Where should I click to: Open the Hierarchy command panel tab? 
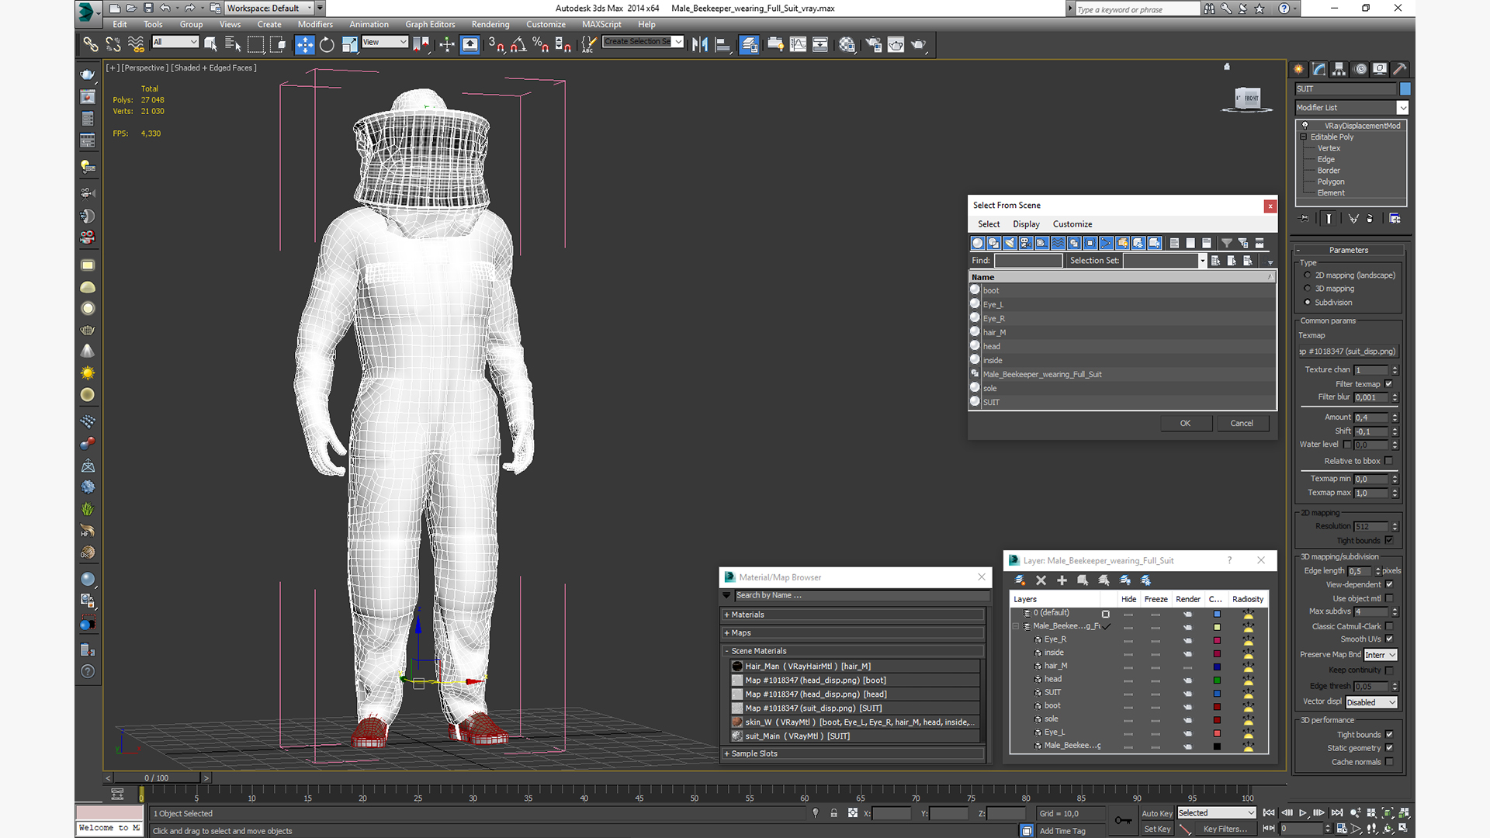pos(1339,69)
